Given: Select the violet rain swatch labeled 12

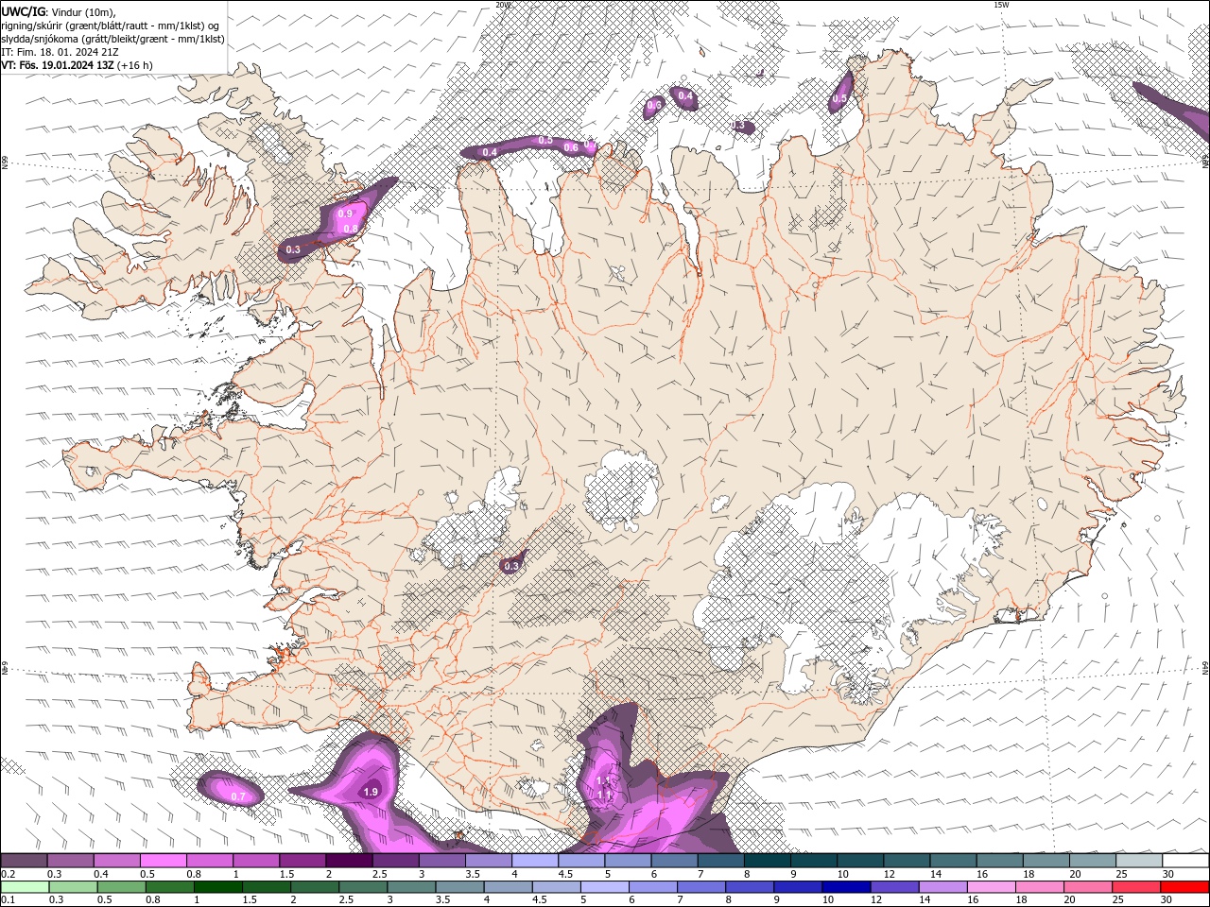Looking at the screenshot, I should pyautogui.click(x=895, y=887).
